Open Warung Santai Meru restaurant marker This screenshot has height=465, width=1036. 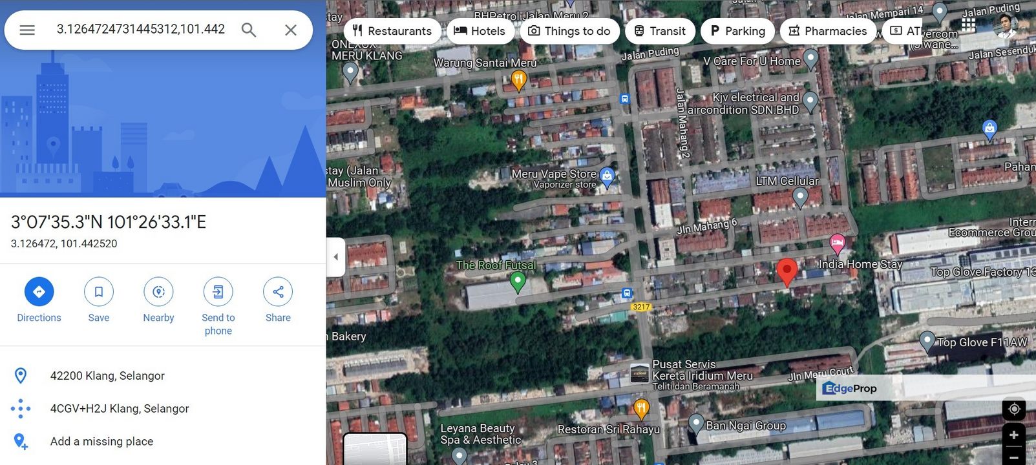click(518, 81)
